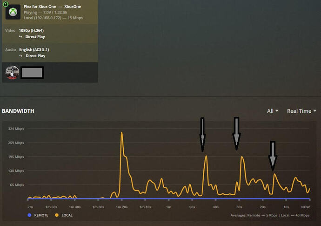Click the 2m time axis label
Viewport: 321px width, 226px height.
tap(30, 207)
